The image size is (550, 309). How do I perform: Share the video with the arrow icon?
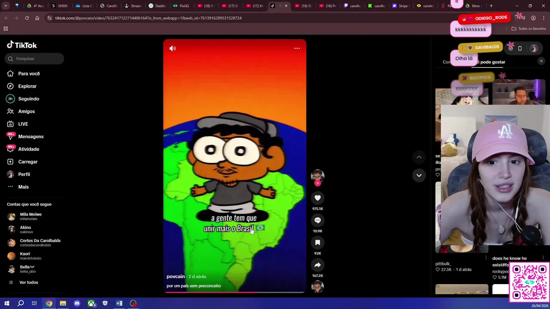pyautogui.click(x=318, y=265)
